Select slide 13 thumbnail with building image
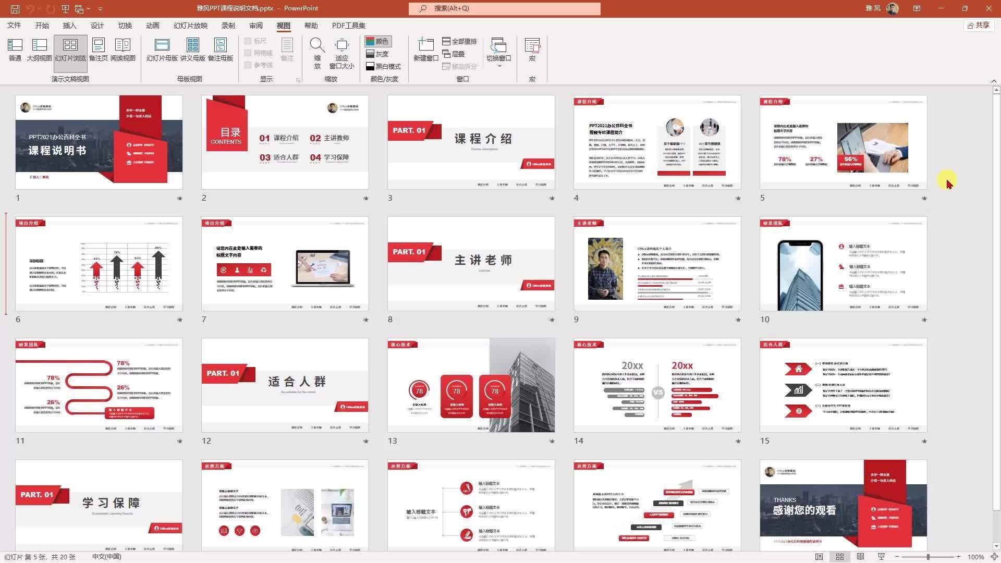Image resolution: width=1001 pixels, height=563 pixels. click(471, 385)
